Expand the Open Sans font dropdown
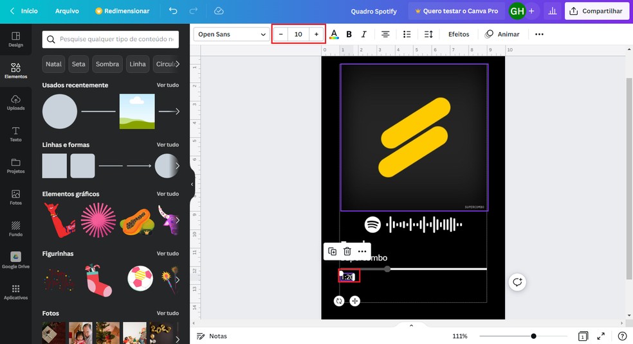The image size is (633, 344). 232,34
